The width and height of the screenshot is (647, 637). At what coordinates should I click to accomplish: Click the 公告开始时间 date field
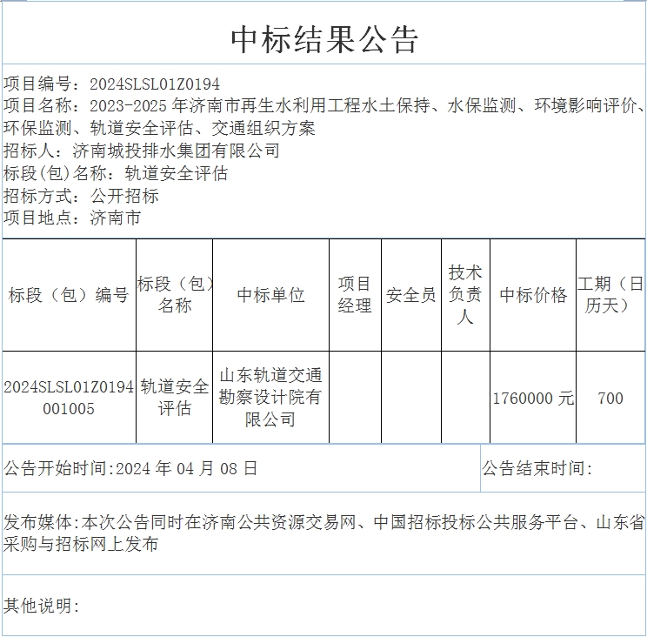tap(130, 468)
